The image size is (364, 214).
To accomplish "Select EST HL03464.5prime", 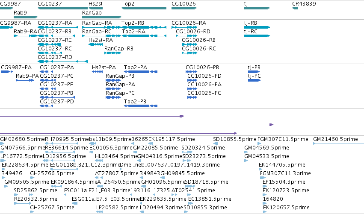I will click(99, 161).
